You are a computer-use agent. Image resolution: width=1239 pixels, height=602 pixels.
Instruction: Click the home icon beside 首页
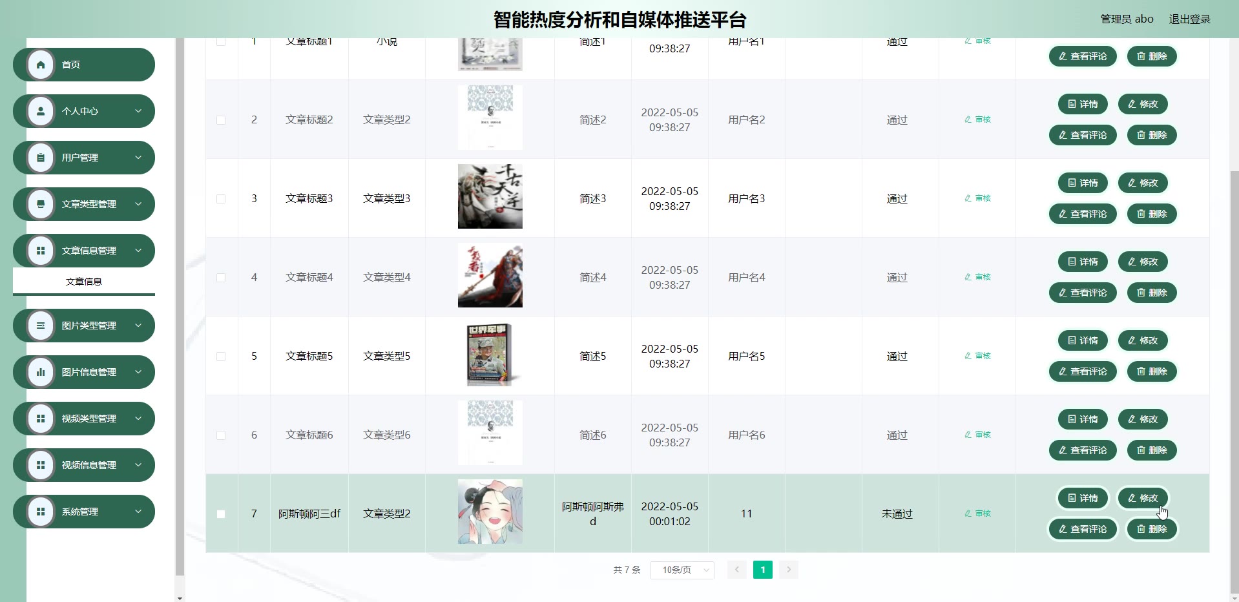point(41,65)
